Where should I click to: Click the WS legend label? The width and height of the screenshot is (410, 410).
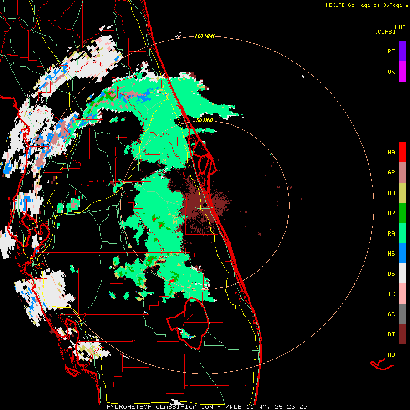pos(391,253)
